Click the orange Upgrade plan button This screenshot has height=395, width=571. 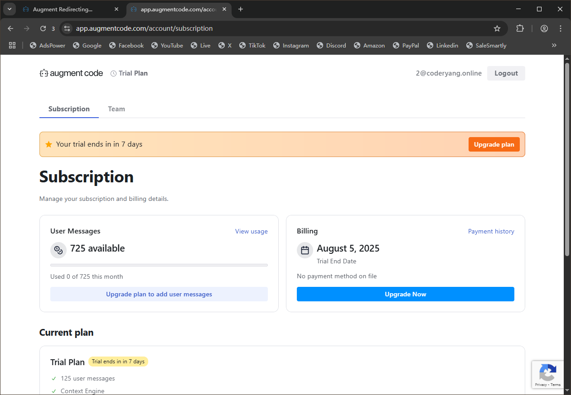point(494,144)
